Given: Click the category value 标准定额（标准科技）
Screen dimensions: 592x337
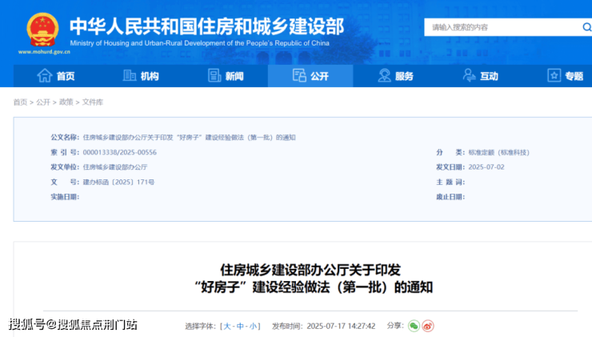Looking at the screenshot, I should (498, 152).
